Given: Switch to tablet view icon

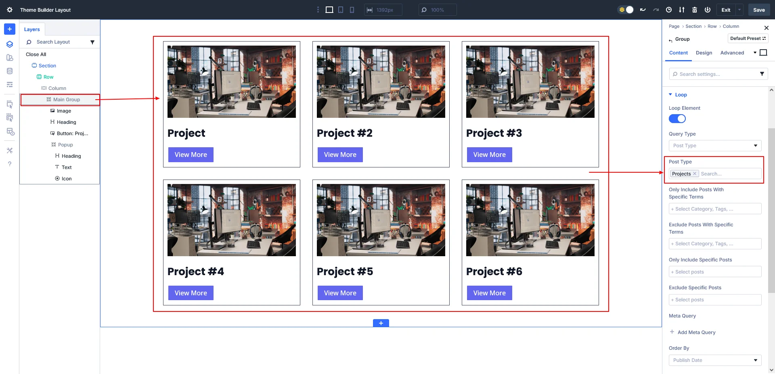Looking at the screenshot, I should (341, 10).
